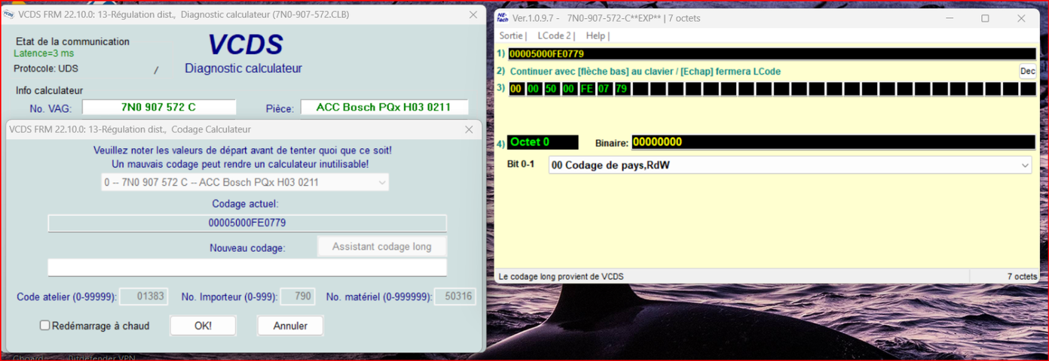Click the VCDS title bar app icon

pos(9,14)
